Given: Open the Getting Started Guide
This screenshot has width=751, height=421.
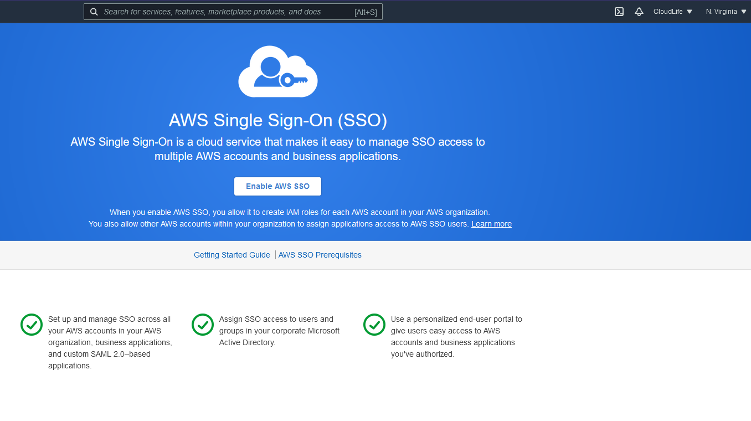Looking at the screenshot, I should [232, 255].
